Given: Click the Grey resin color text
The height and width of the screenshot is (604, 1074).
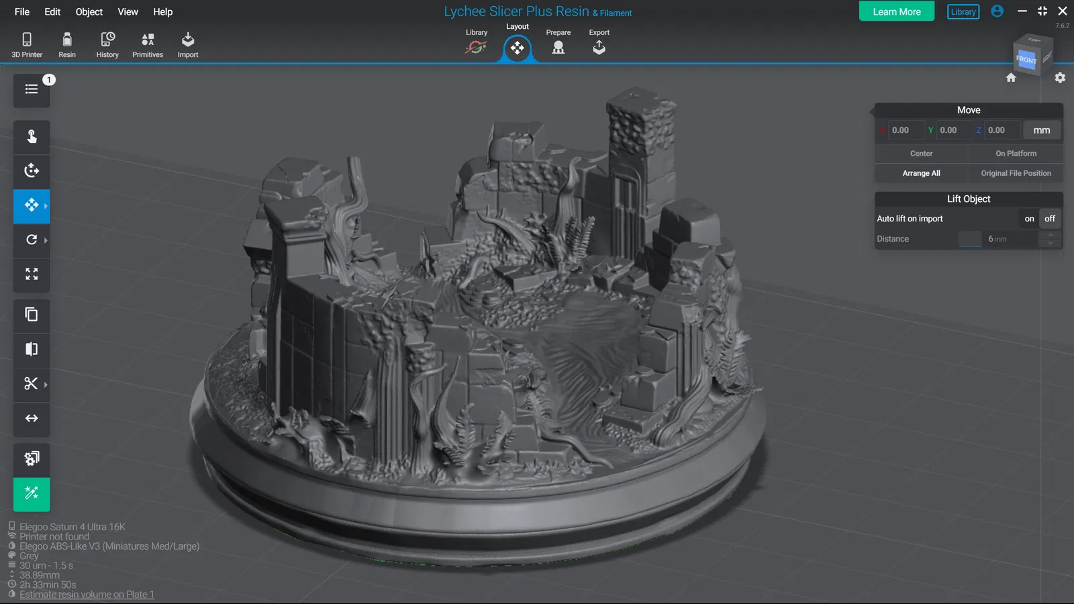Looking at the screenshot, I should pyautogui.click(x=29, y=556).
